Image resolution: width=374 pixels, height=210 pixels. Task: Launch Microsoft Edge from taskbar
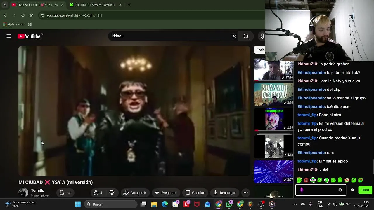pyautogui.click(x=165, y=204)
